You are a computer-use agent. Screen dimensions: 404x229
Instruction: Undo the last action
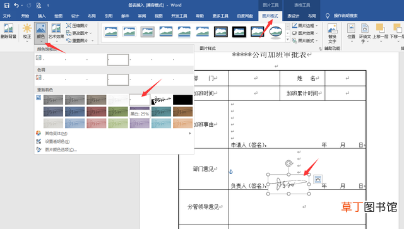[x=16, y=5]
